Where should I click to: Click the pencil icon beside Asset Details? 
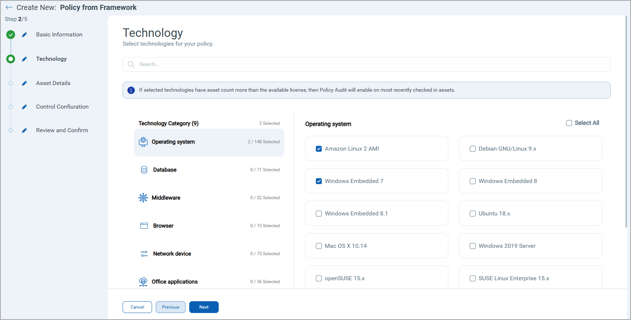point(24,83)
